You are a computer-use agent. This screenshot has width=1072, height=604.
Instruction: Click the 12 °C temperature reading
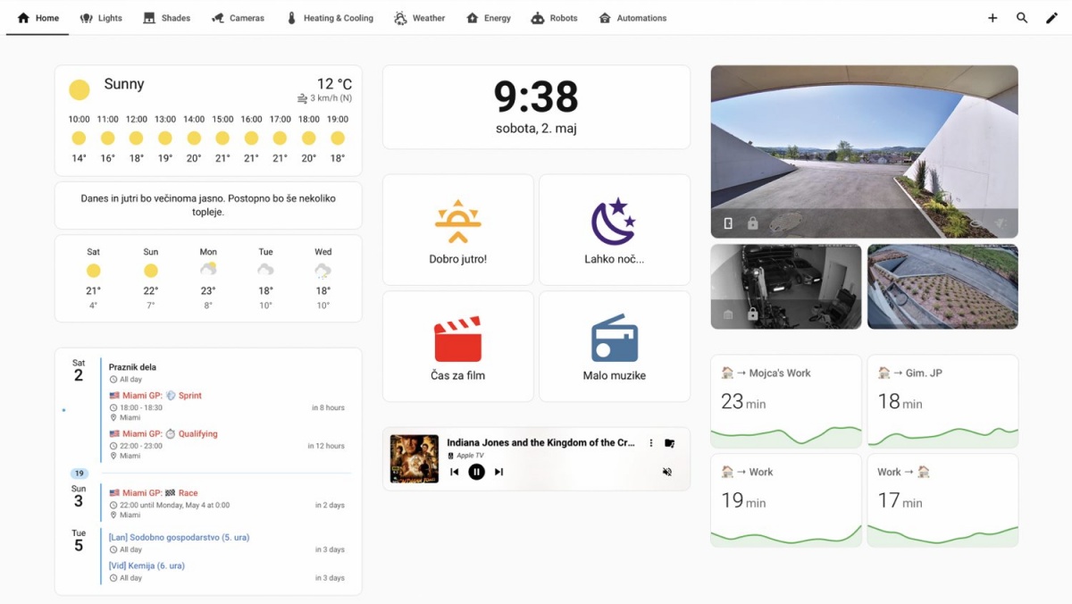334,84
